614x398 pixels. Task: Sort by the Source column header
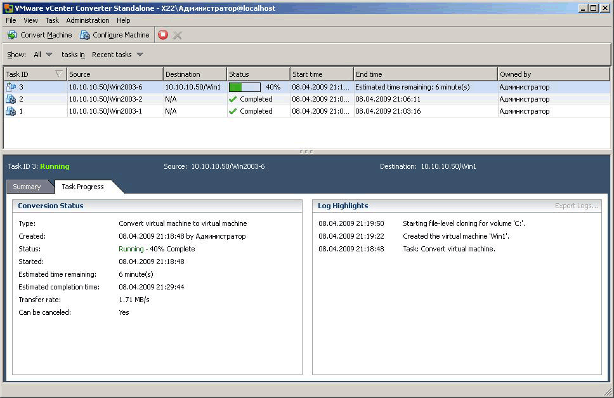115,74
